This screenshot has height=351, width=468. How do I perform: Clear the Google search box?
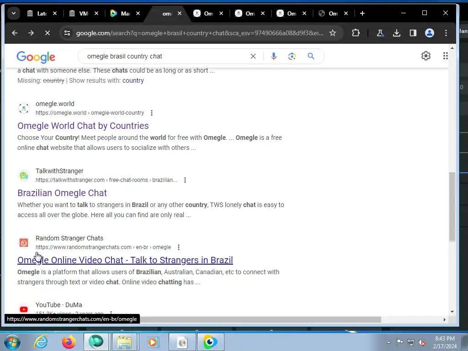(253, 56)
